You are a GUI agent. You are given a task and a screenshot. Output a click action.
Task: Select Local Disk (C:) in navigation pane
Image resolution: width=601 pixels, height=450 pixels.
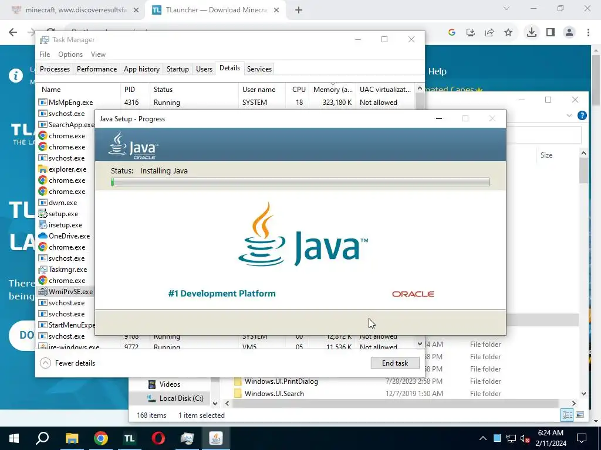pyautogui.click(x=175, y=398)
